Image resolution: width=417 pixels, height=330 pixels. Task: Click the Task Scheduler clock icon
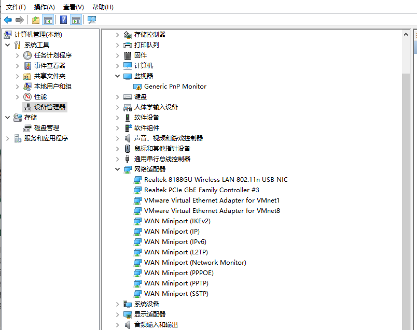tap(27, 55)
